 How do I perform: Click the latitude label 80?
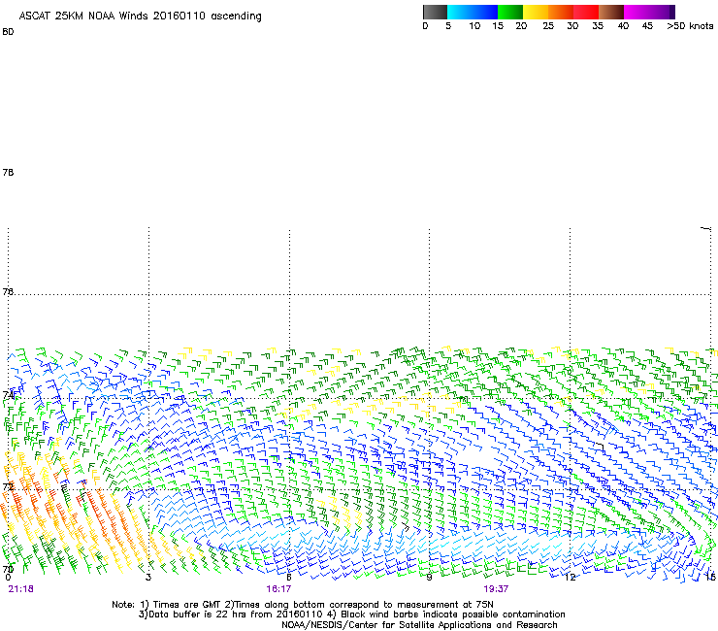click(x=8, y=32)
